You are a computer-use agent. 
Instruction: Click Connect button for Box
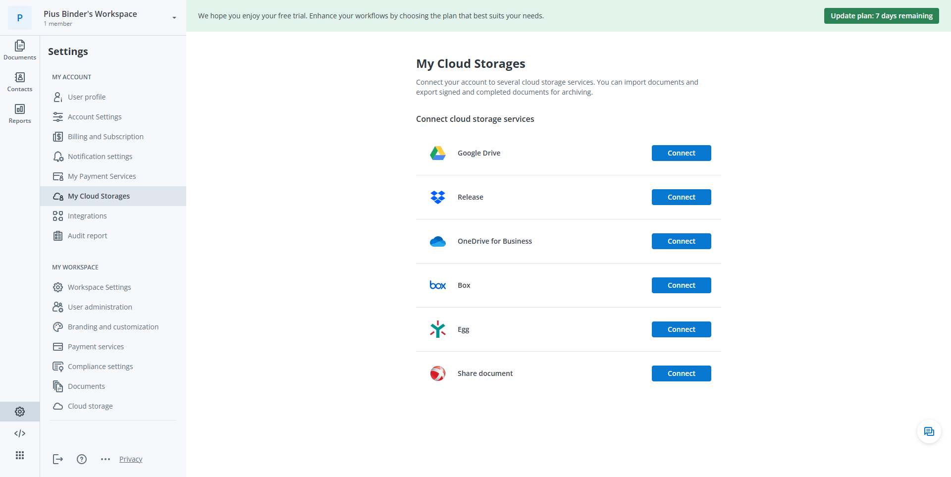click(x=681, y=285)
